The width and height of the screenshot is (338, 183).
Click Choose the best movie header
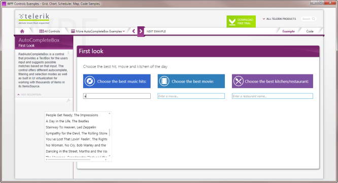coord(191,81)
